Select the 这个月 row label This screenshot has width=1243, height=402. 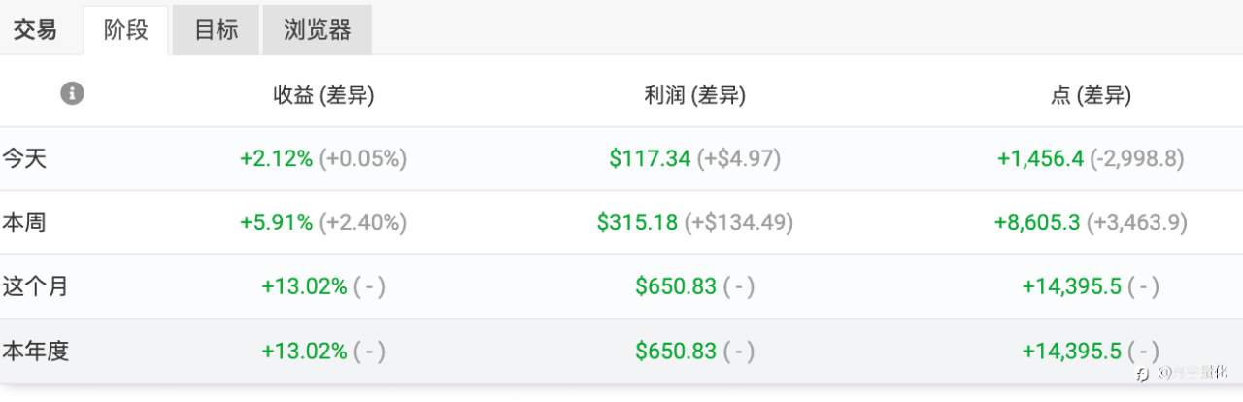click(x=35, y=286)
